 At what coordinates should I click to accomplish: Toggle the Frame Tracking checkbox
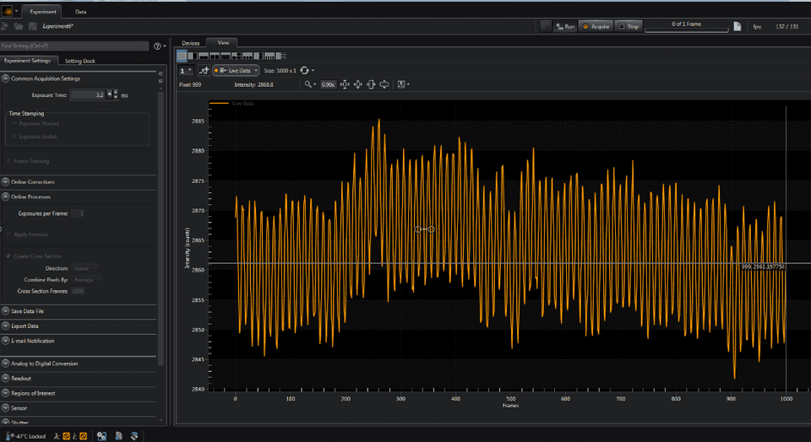(8, 161)
